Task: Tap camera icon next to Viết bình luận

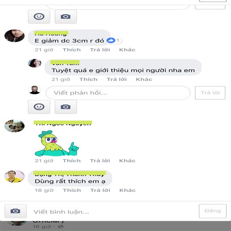Action: (15, 211)
